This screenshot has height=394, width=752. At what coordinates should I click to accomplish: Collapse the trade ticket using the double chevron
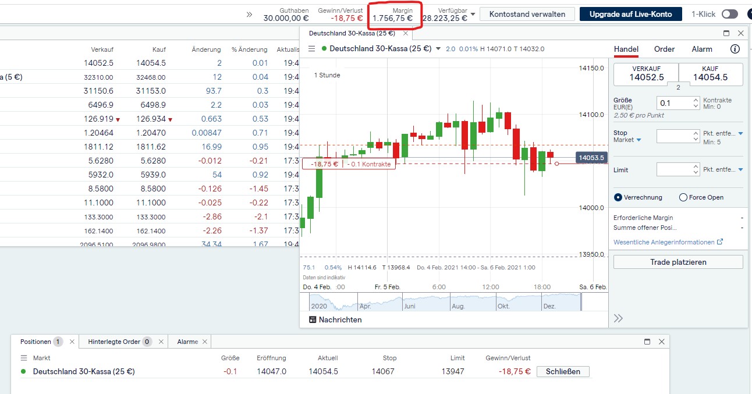[618, 318]
